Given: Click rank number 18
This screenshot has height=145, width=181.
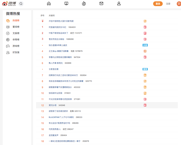Looking at the screenshot, I should 42,141.
